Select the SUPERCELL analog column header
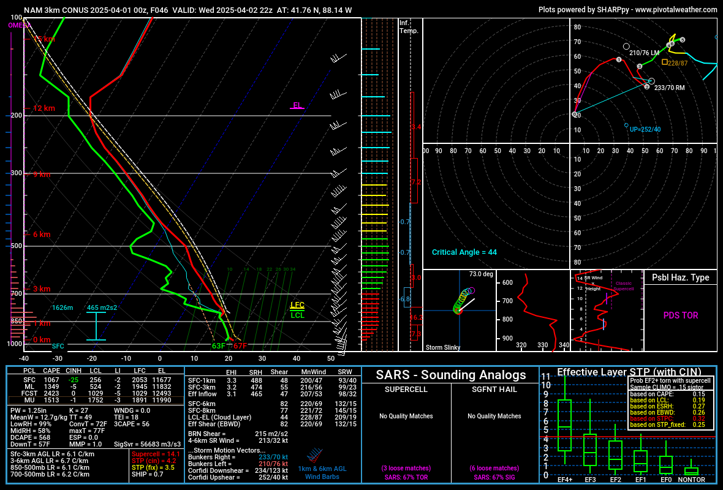The width and height of the screenshot is (723, 490). [x=406, y=390]
